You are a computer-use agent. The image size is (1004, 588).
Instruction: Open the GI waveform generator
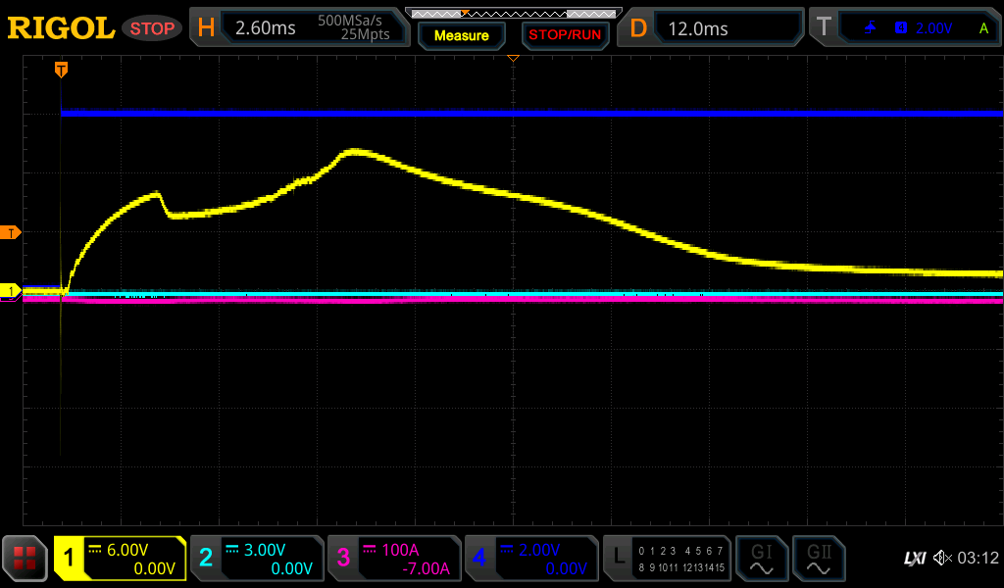point(761,559)
